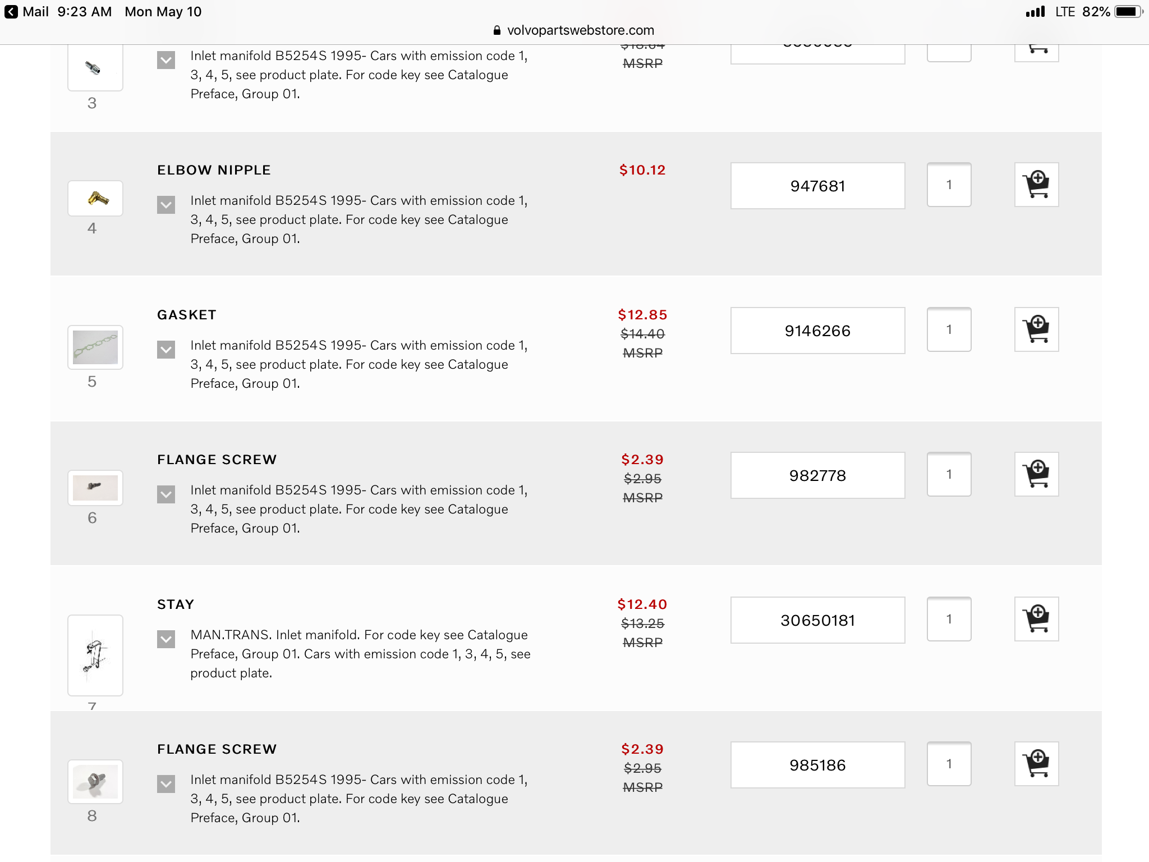Add Flange Screw 982778 to cart
This screenshot has height=862, width=1149.
click(x=1036, y=474)
